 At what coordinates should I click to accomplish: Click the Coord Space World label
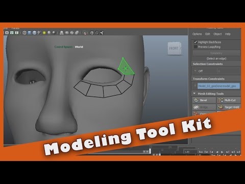(x=69, y=47)
